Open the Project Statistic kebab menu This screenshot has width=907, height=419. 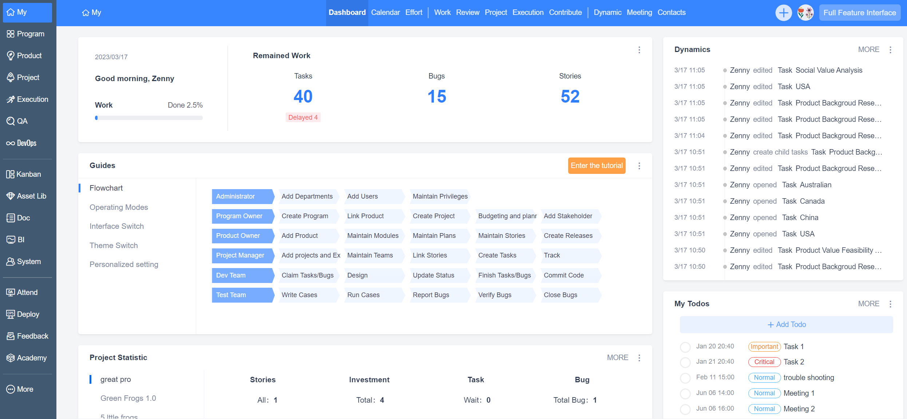coord(639,358)
